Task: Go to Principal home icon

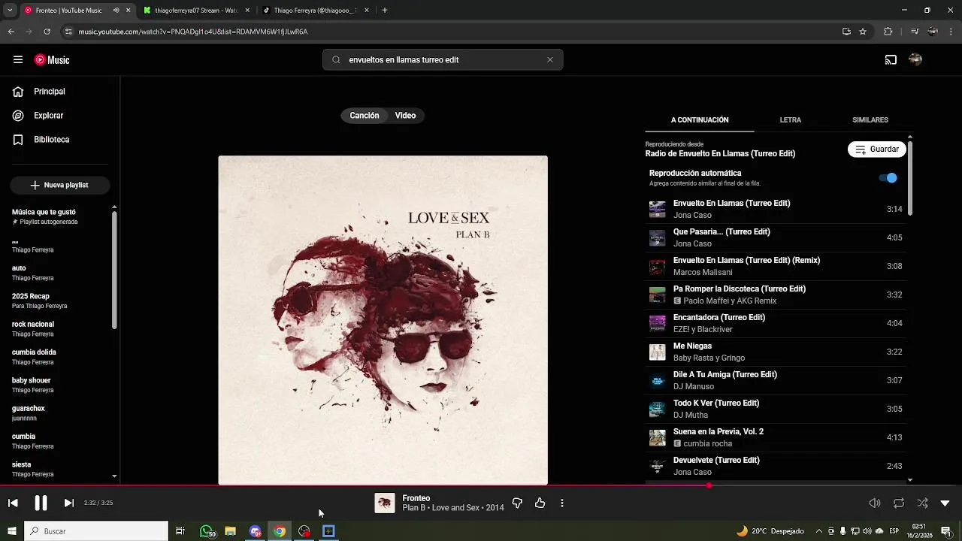Action: 18,92
